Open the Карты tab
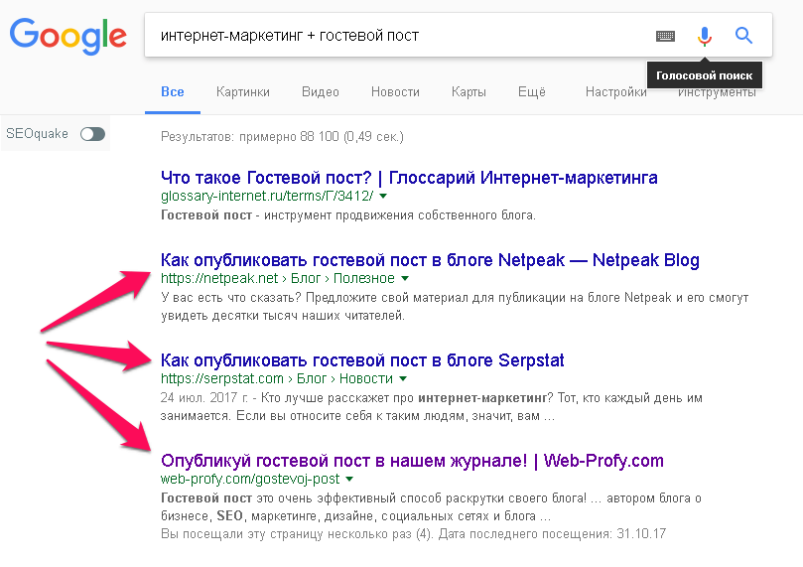 click(468, 92)
